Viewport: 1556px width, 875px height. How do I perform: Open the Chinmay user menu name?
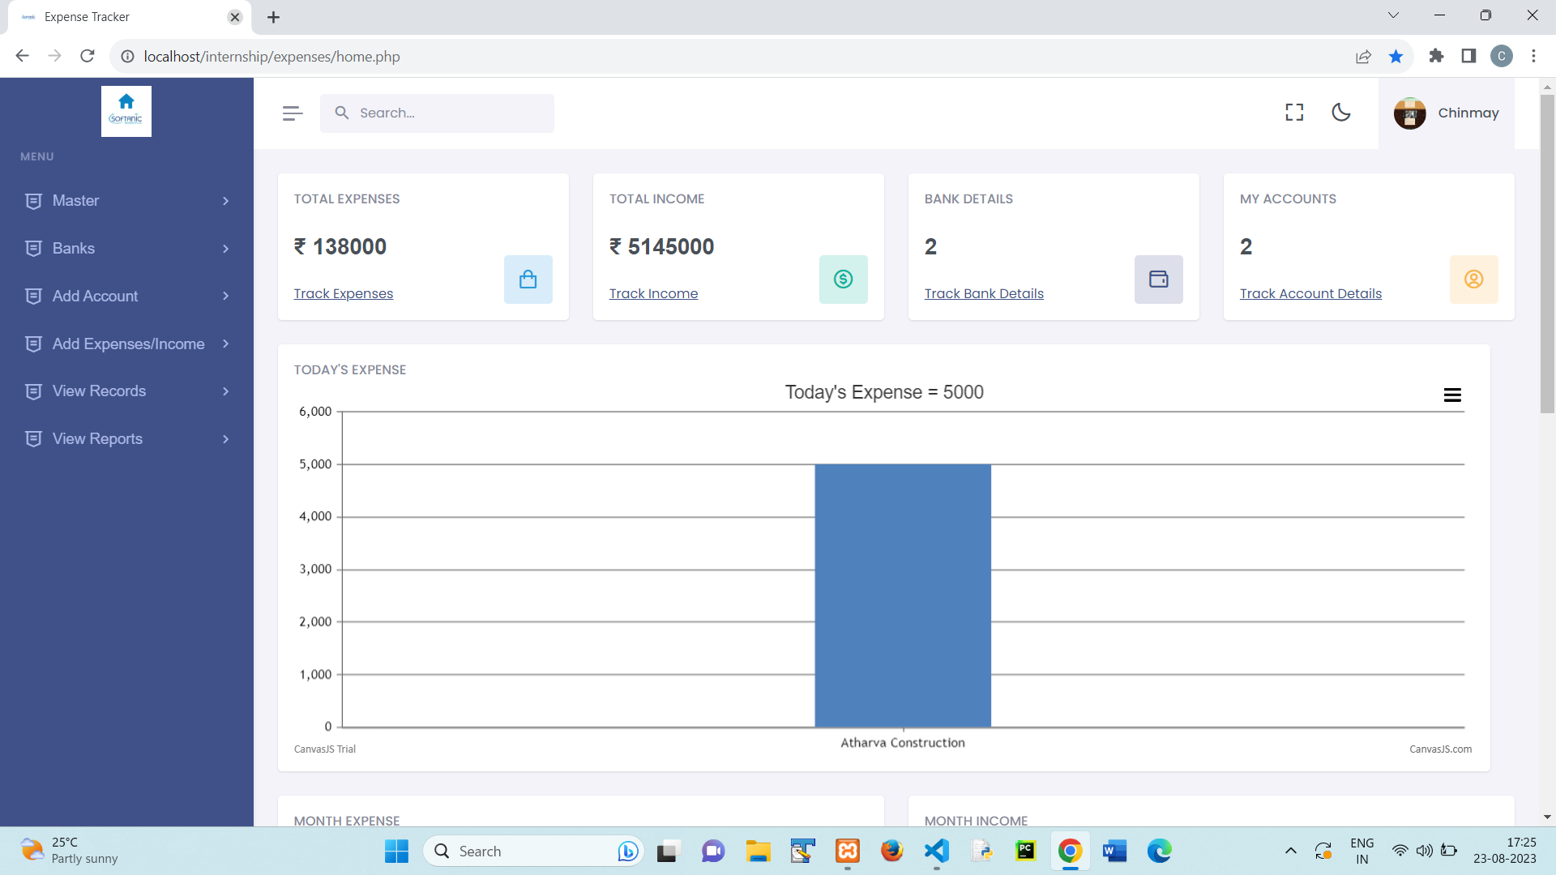tap(1468, 113)
